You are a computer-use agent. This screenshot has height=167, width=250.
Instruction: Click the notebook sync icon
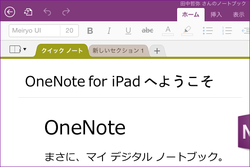28,12
